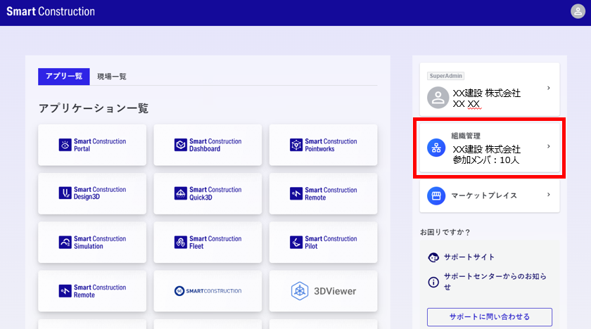
Task: Click the Smart Construction header logo
Action: tap(51, 11)
